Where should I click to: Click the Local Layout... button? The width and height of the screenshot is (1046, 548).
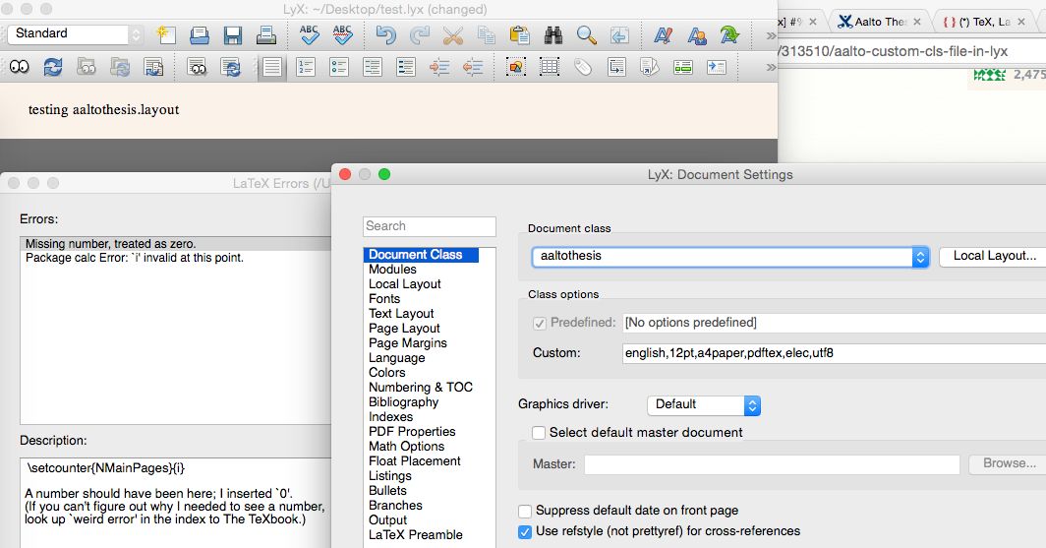tap(994, 257)
